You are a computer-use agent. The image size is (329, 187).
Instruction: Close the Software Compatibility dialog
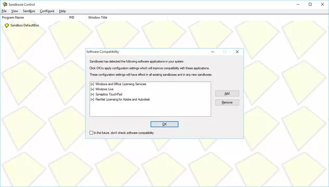click(x=237, y=52)
